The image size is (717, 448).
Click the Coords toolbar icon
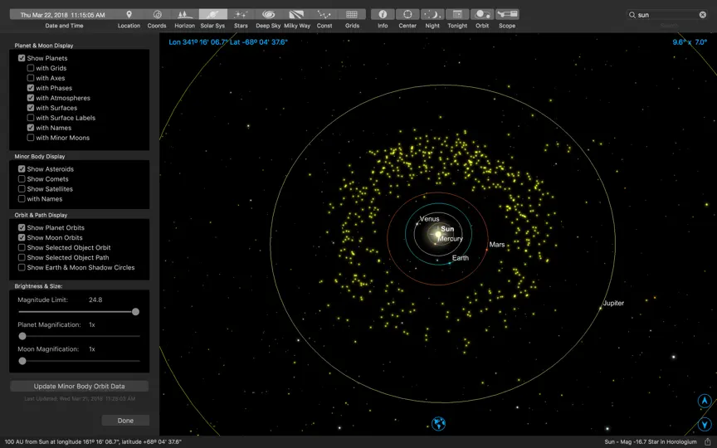[157, 15]
